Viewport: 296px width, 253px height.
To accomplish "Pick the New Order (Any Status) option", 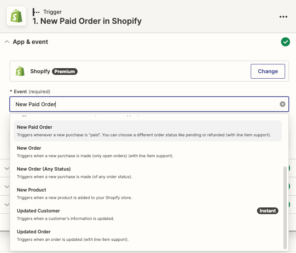I will tap(148, 173).
